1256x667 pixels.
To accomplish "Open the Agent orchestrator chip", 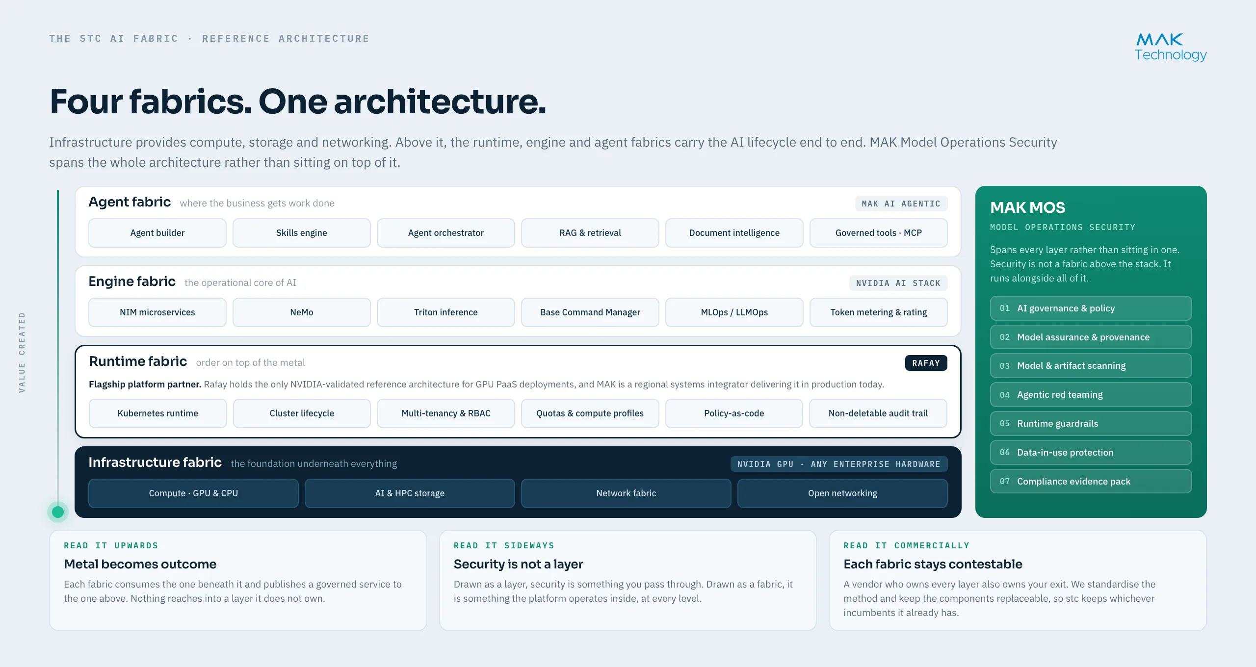I will (x=446, y=233).
